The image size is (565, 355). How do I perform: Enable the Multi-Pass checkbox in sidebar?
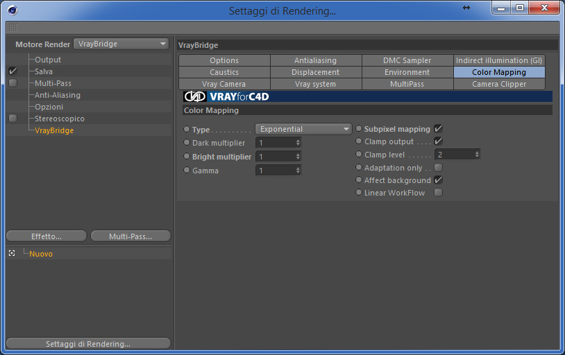coord(12,83)
